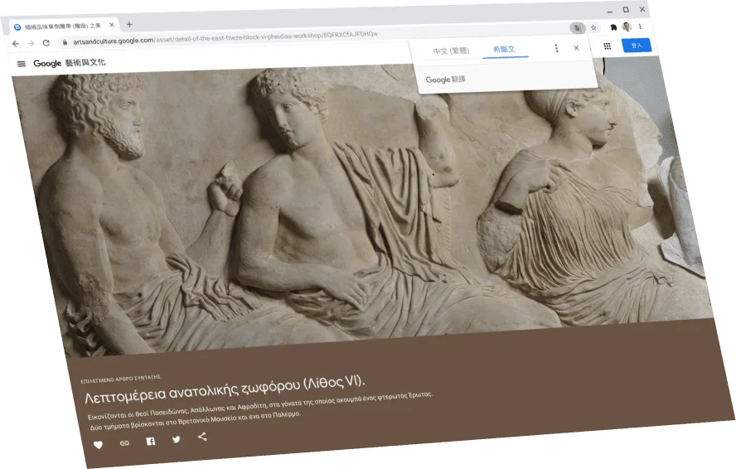Favorite the artwork with heart icon
The image size is (736, 469).
point(98,445)
